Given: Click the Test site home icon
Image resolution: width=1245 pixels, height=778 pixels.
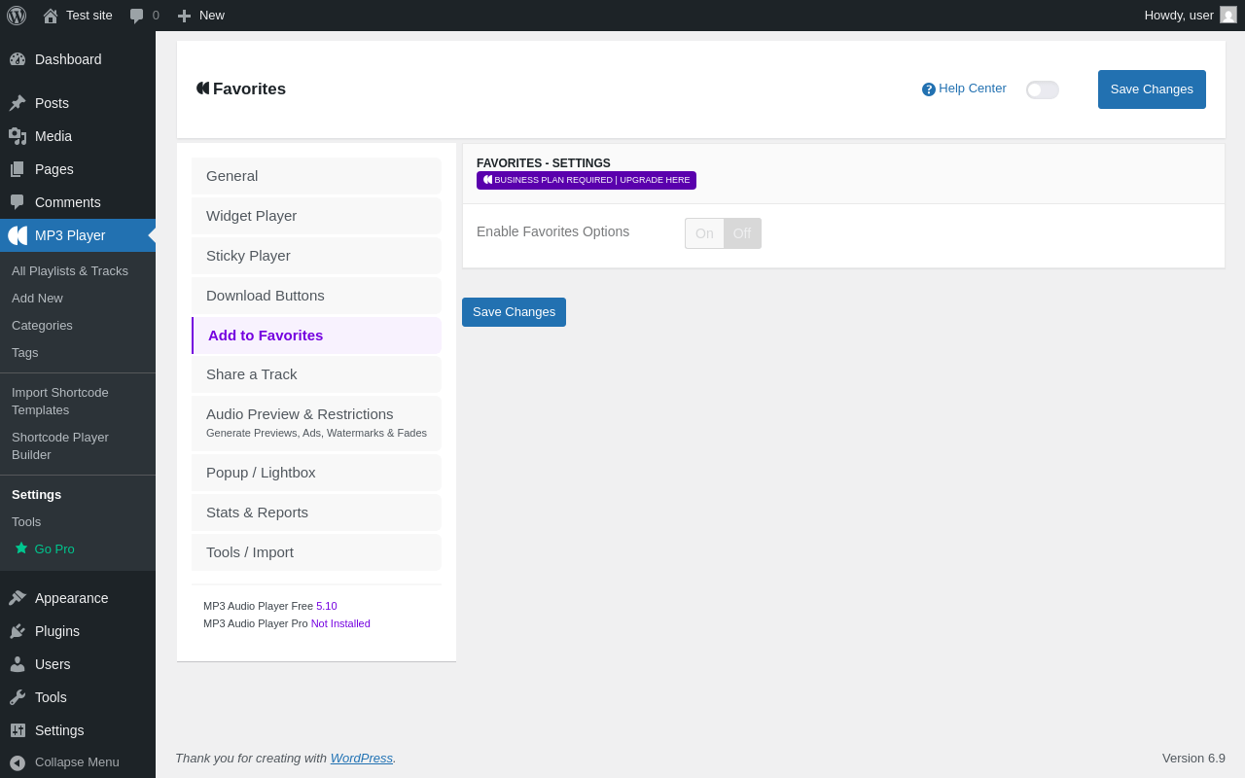Looking at the screenshot, I should pyautogui.click(x=51, y=16).
